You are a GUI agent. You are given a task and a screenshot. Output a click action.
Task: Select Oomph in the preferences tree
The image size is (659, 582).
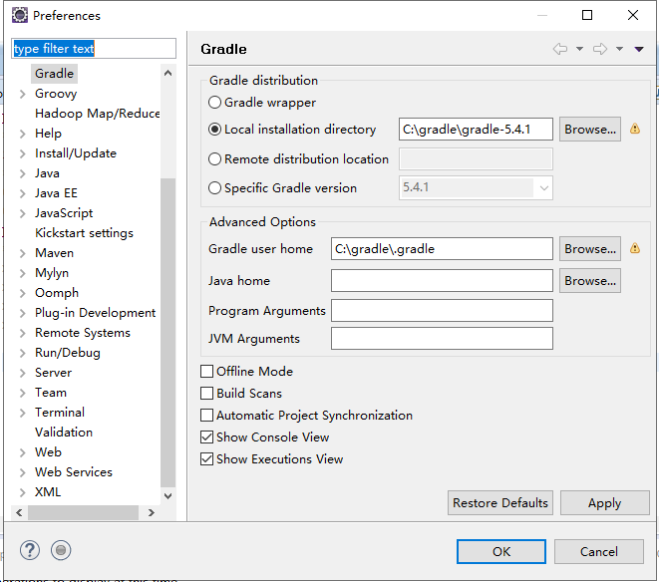coord(57,293)
